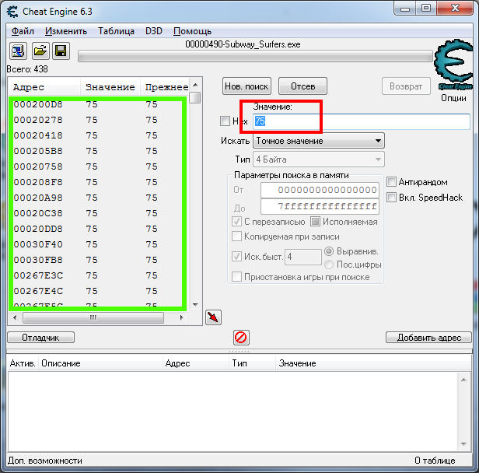Select address row 000205B8

[98, 151]
